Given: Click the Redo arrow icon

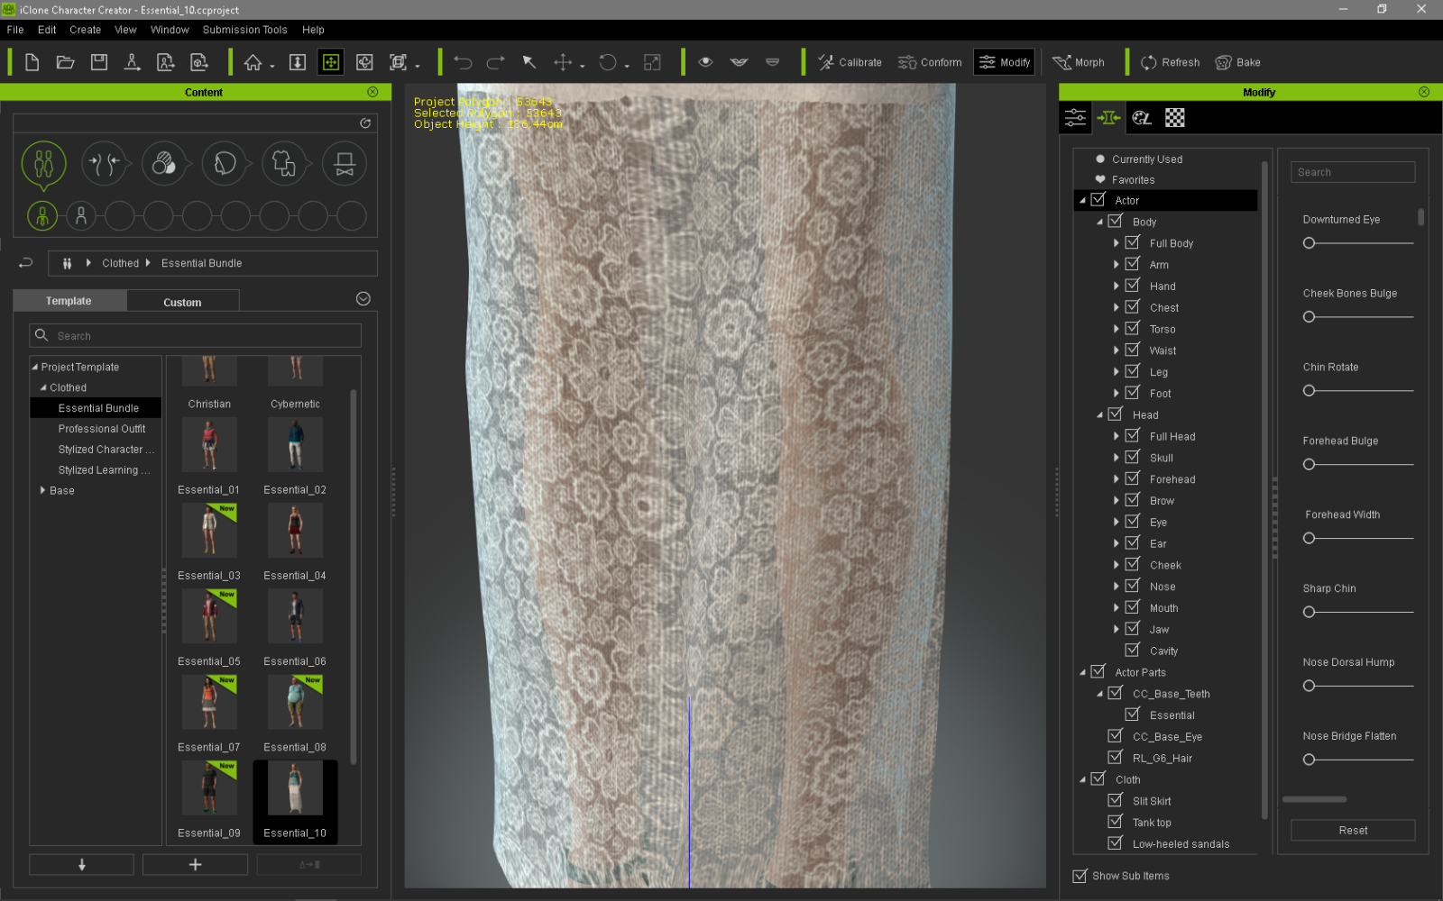Looking at the screenshot, I should (496, 62).
